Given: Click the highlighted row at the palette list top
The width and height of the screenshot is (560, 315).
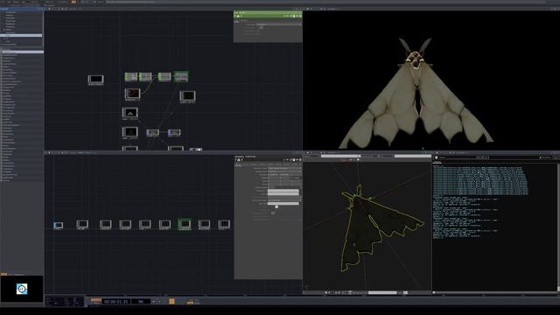Looking at the screenshot, I should (x=22, y=52).
